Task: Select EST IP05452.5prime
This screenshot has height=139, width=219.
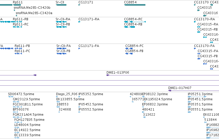Action: (x=91, y=104)
